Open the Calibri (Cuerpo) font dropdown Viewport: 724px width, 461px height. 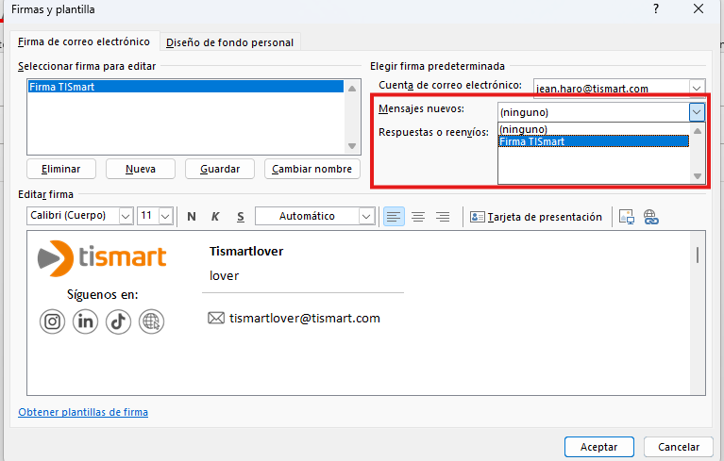point(126,216)
